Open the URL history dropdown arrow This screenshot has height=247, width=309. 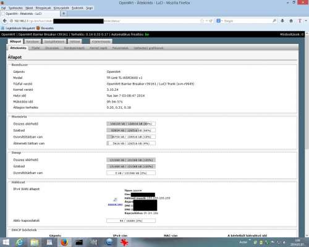coord(207,21)
